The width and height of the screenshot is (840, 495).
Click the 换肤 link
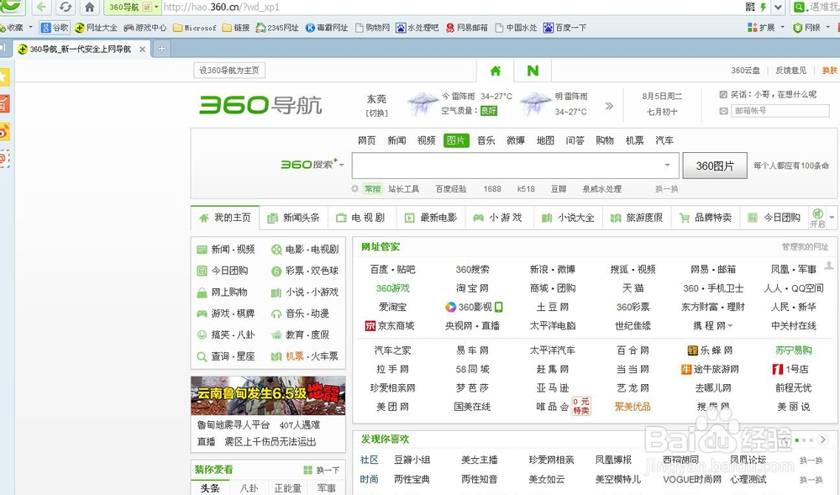point(830,71)
